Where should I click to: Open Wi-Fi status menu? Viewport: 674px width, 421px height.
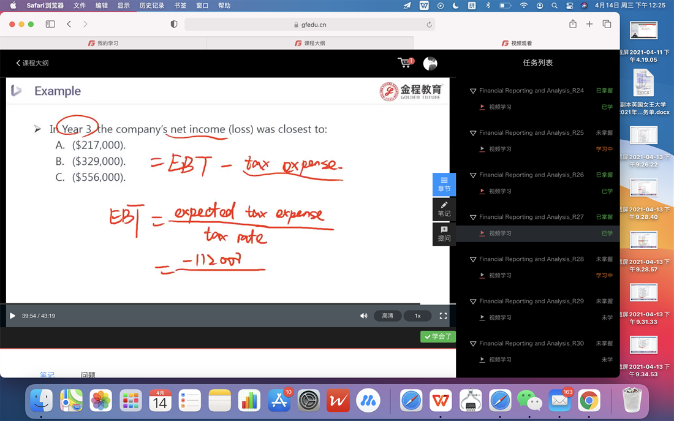[x=523, y=6]
